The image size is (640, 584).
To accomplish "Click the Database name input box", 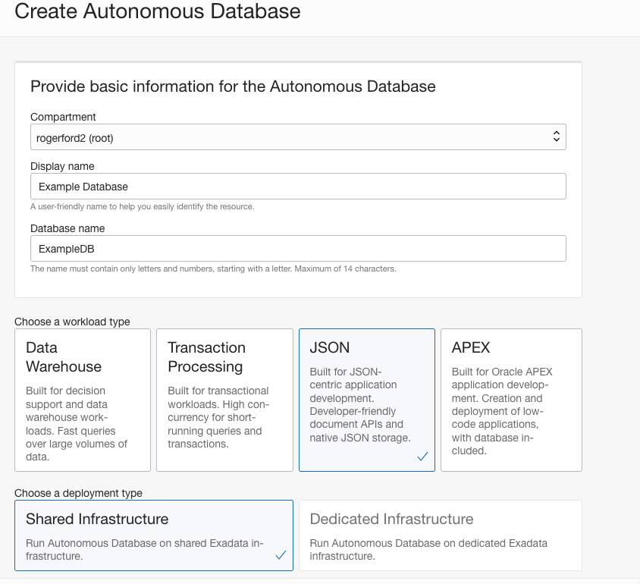I will 297,248.
